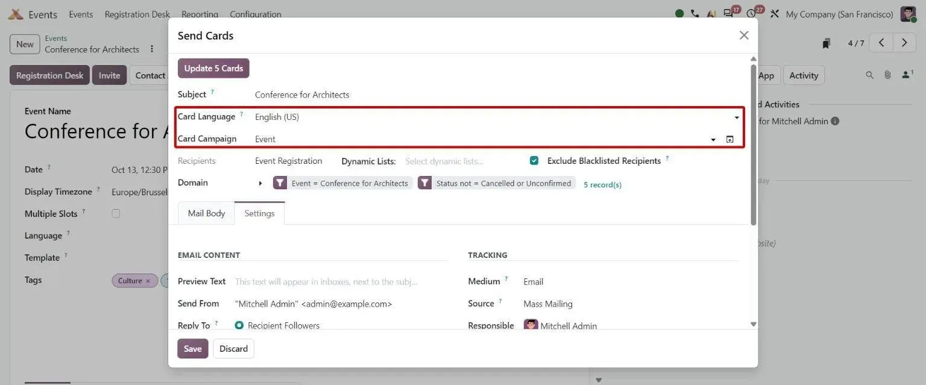Remove the Culture tag with its x
This screenshot has width=926, height=385.
[x=148, y=281]
